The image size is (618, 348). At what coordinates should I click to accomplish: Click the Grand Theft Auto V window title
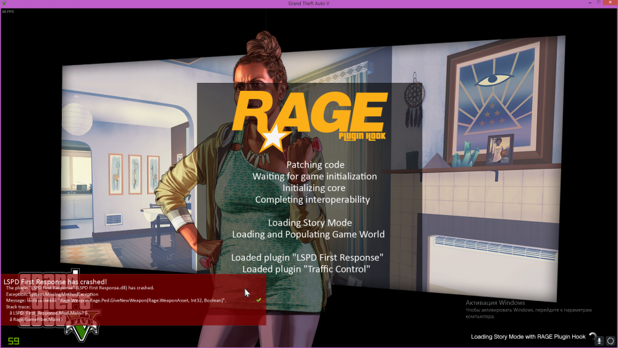[308, 4]
